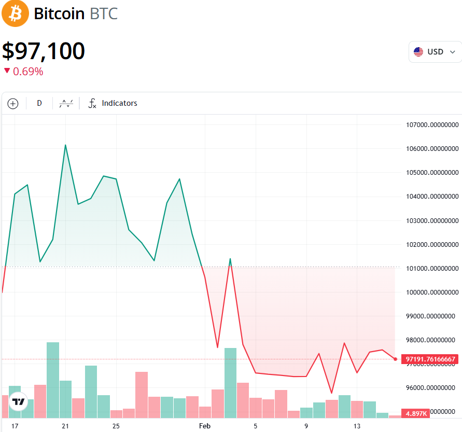Click the compare or add symbol plus icon
This screenshot has width=462, height=432.
click(13, 104)
